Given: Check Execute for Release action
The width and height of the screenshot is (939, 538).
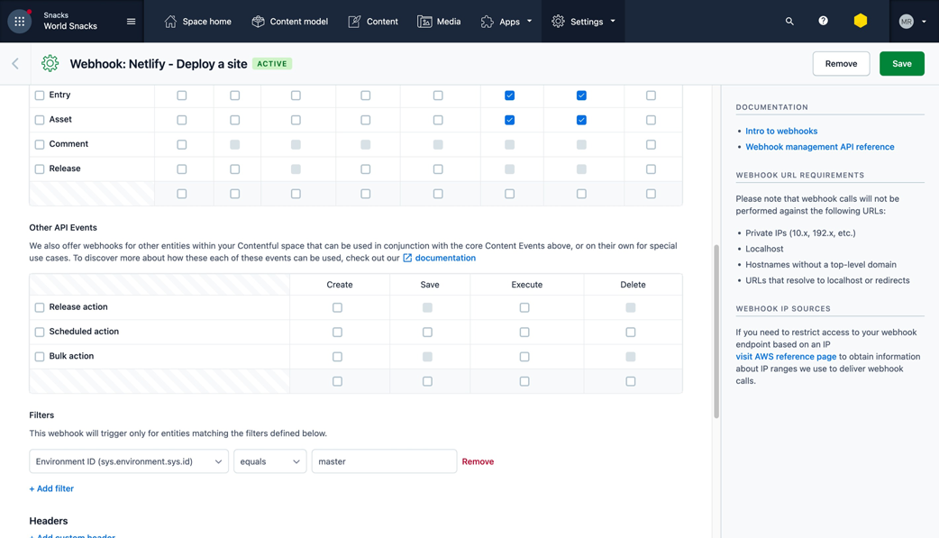Looking at the screenshot, I should [x=524, y=307].
